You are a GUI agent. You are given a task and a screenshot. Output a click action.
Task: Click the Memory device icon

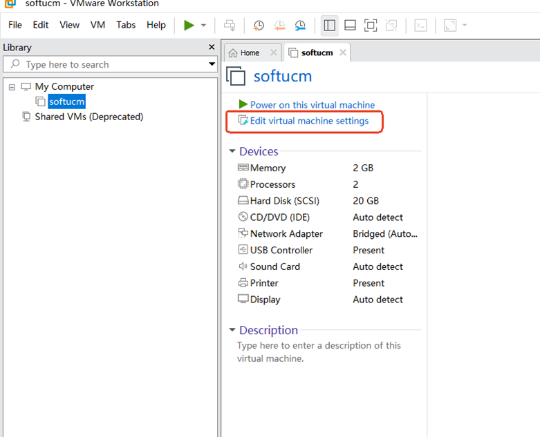click(x=243, y=168)
